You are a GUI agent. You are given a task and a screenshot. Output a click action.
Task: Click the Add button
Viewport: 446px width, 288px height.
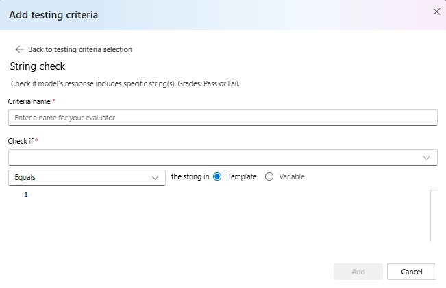[x=358, y=272]
